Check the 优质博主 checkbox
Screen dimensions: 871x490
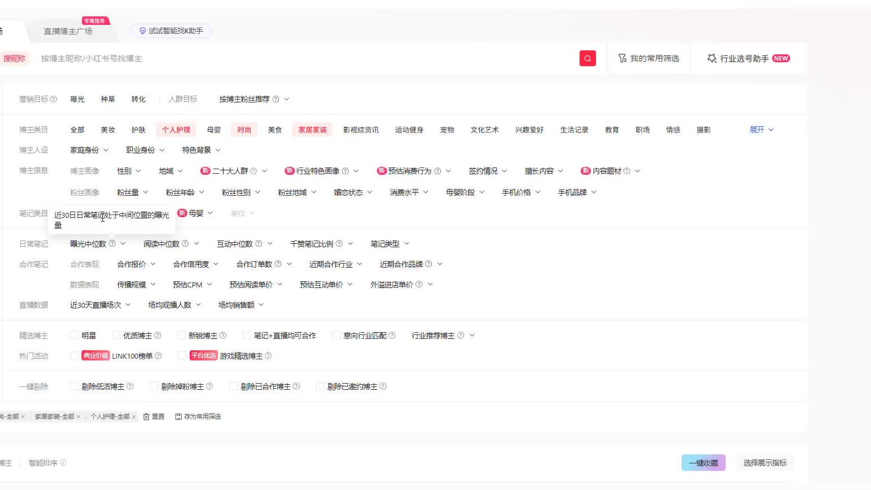click(x=116, y=336)
